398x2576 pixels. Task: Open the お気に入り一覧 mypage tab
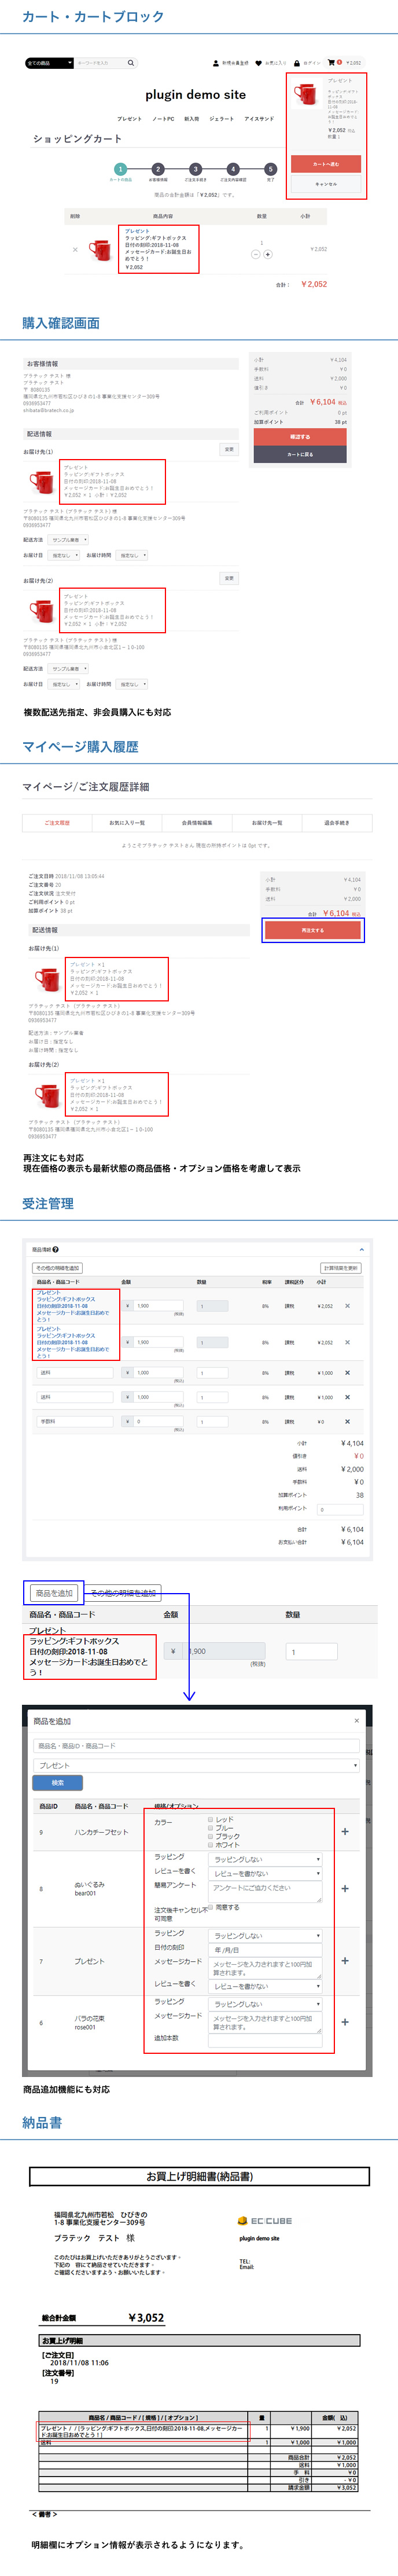(x=127, y=823)
